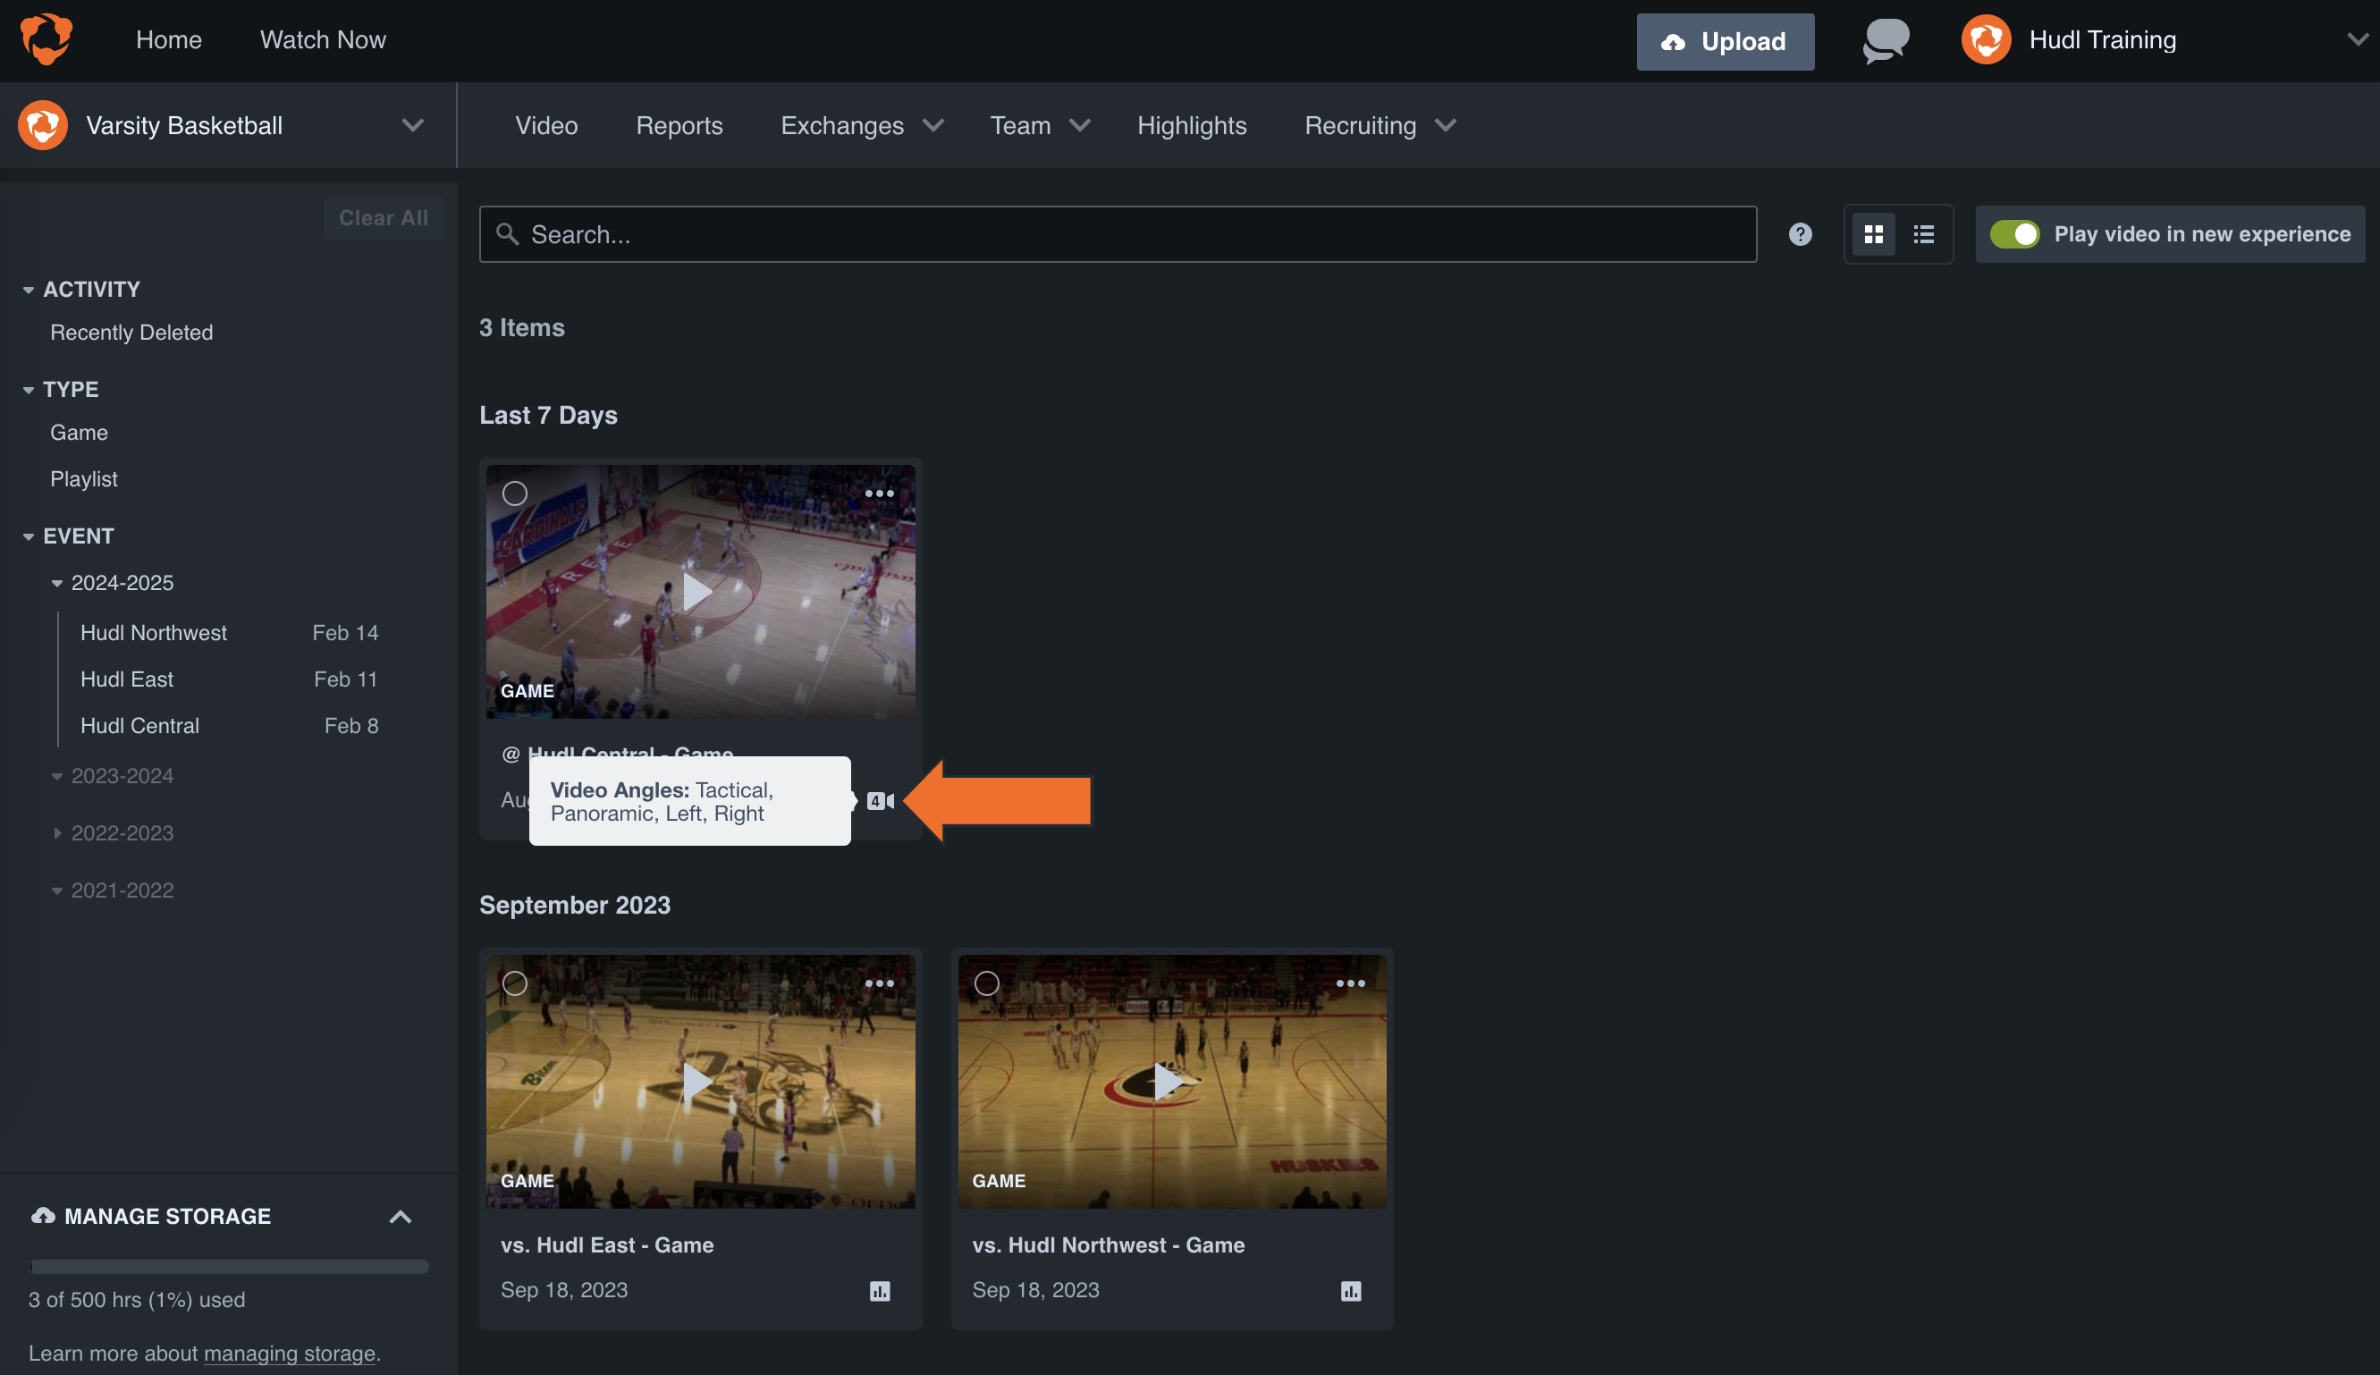The height and width of the screenshot is (1375, 2380).
Task: Click inside the Search field
Action: (1039, 233)
